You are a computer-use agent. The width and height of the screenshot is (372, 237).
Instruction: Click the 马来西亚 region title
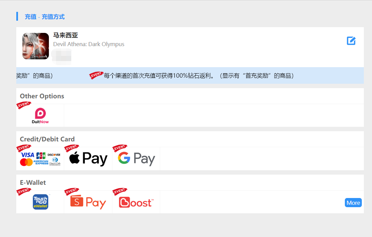(66, 35)
